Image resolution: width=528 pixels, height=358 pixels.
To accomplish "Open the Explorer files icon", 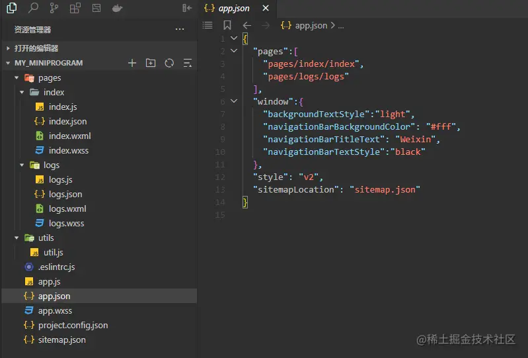I will tap(12, 8).
